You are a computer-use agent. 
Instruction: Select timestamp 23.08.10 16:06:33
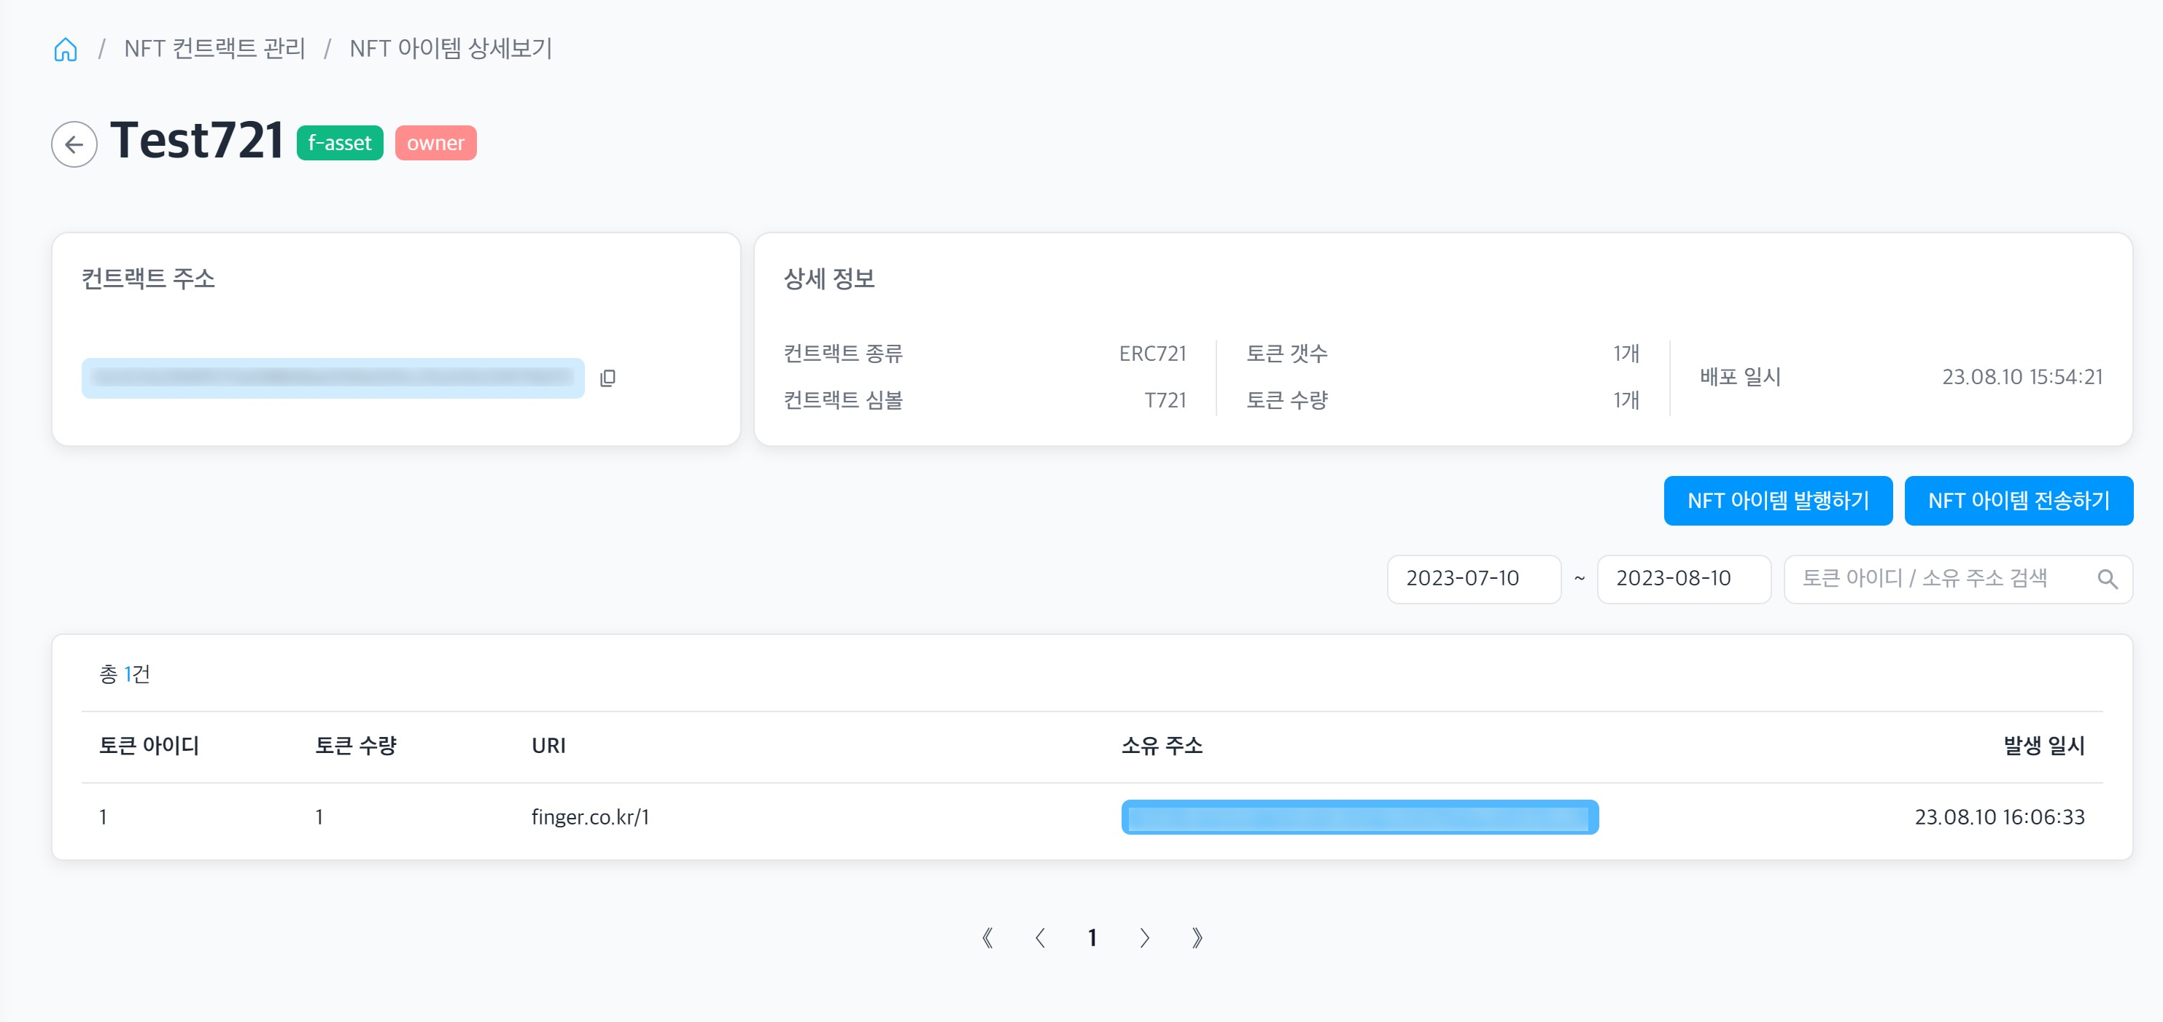point(1999,816)
